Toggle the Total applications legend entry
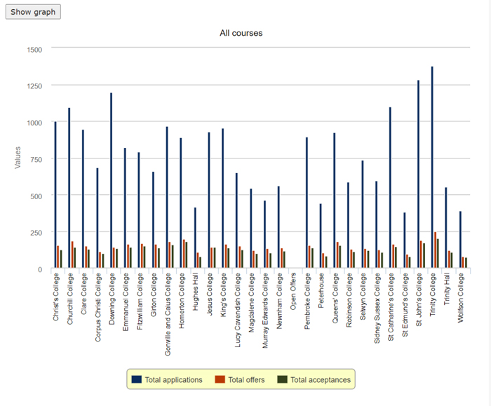 tap(173, 380)
